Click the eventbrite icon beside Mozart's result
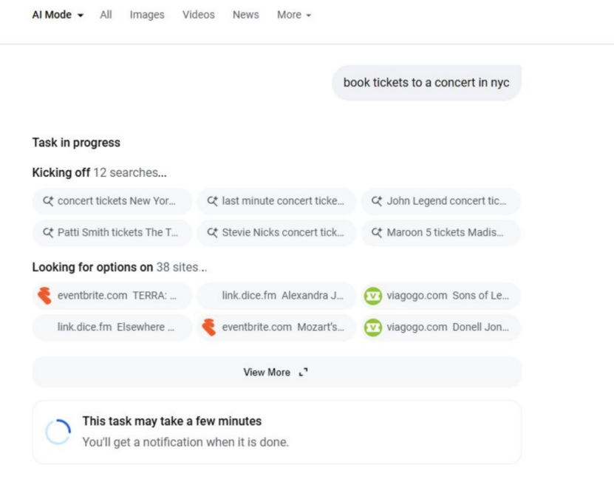 209,327
